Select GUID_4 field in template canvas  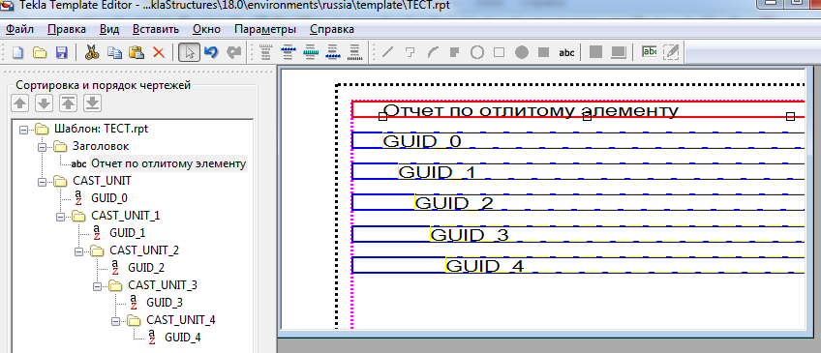click(484, 266)
